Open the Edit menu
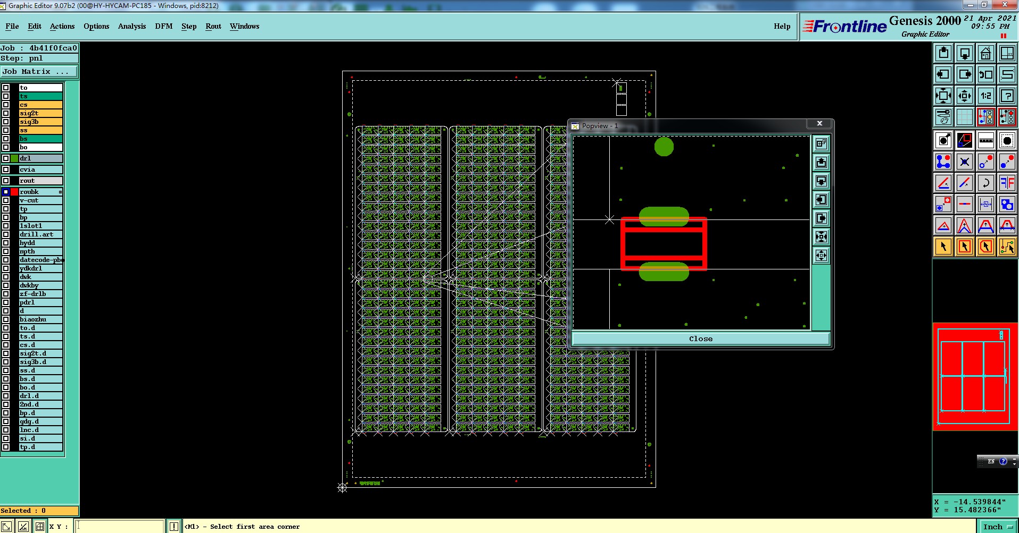This screenshot has height=533, width=1019. 35,26
